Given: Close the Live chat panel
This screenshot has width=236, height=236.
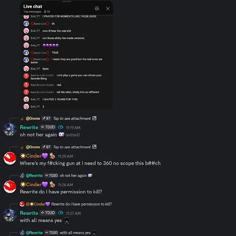Looking at the screenshot, I should pyautogui.click(x=108, y=8).
